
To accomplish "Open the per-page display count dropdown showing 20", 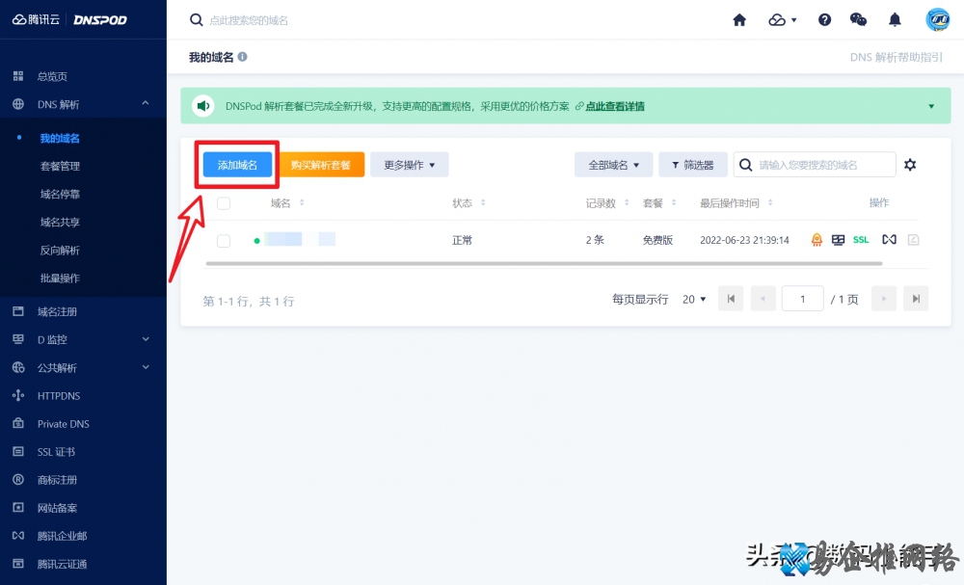I will tap(694, 299).
